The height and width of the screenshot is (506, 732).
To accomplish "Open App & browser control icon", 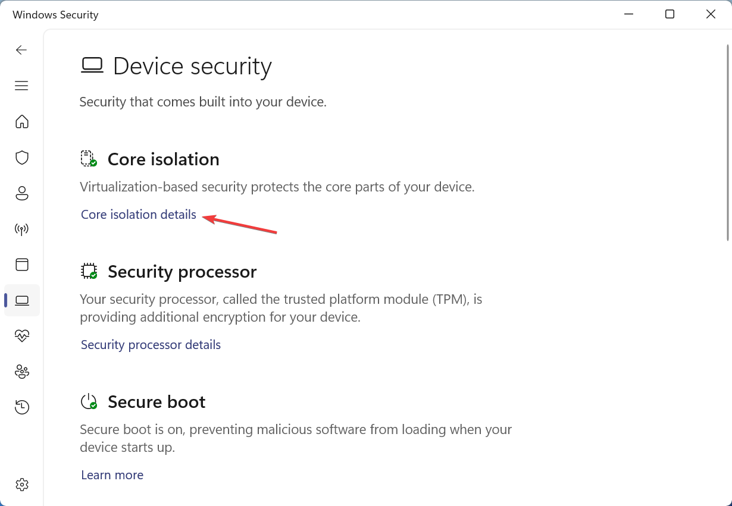I will point(22,265).
